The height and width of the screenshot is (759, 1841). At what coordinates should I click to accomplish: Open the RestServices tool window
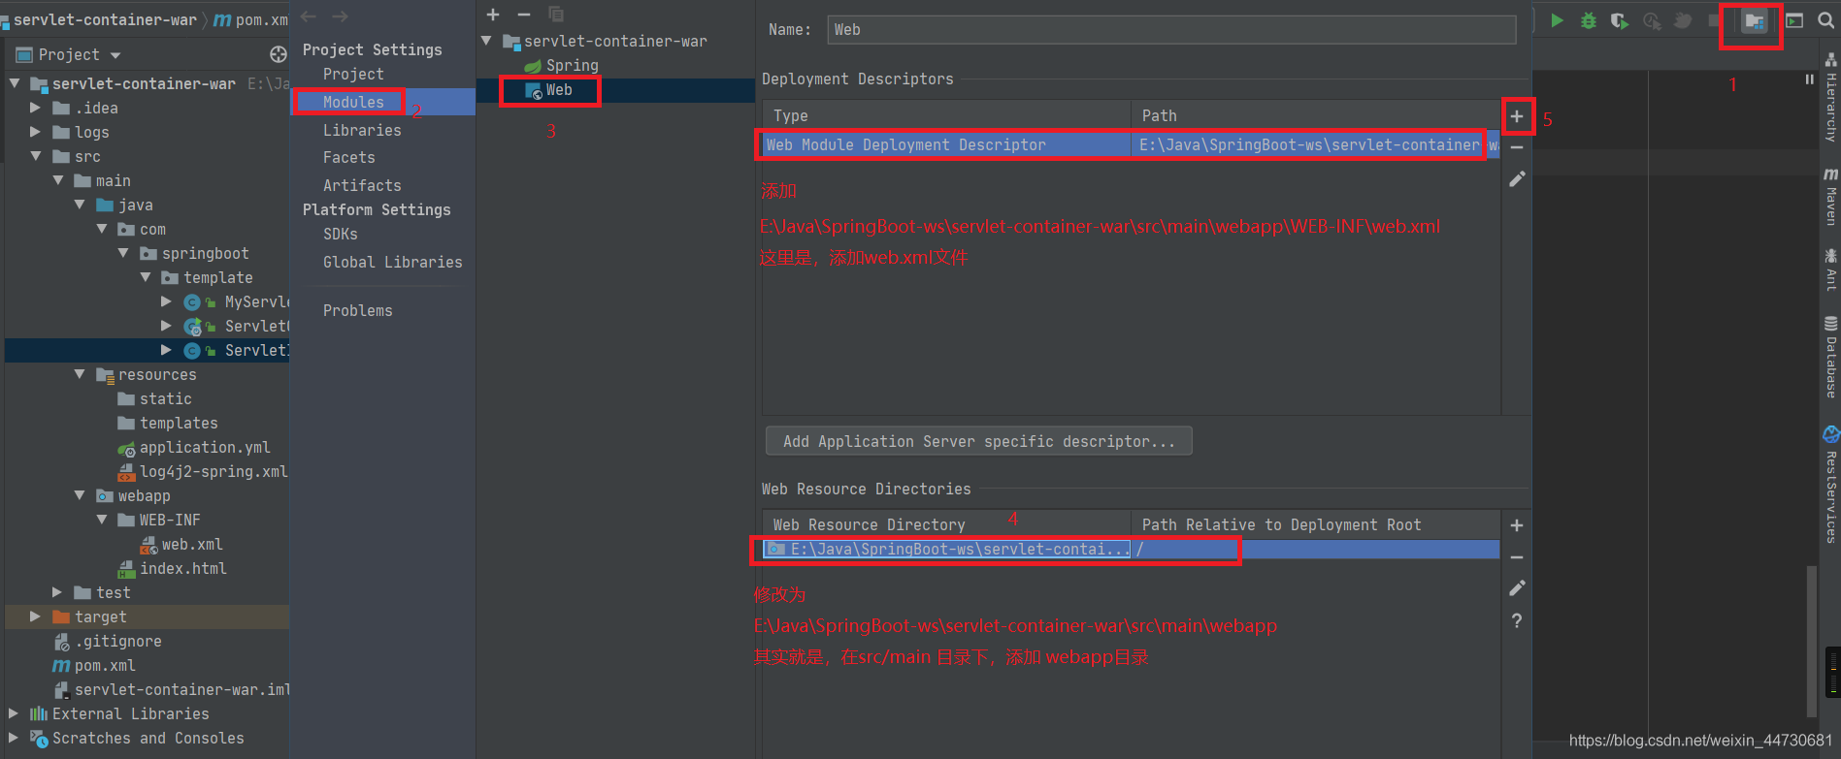1831,485
